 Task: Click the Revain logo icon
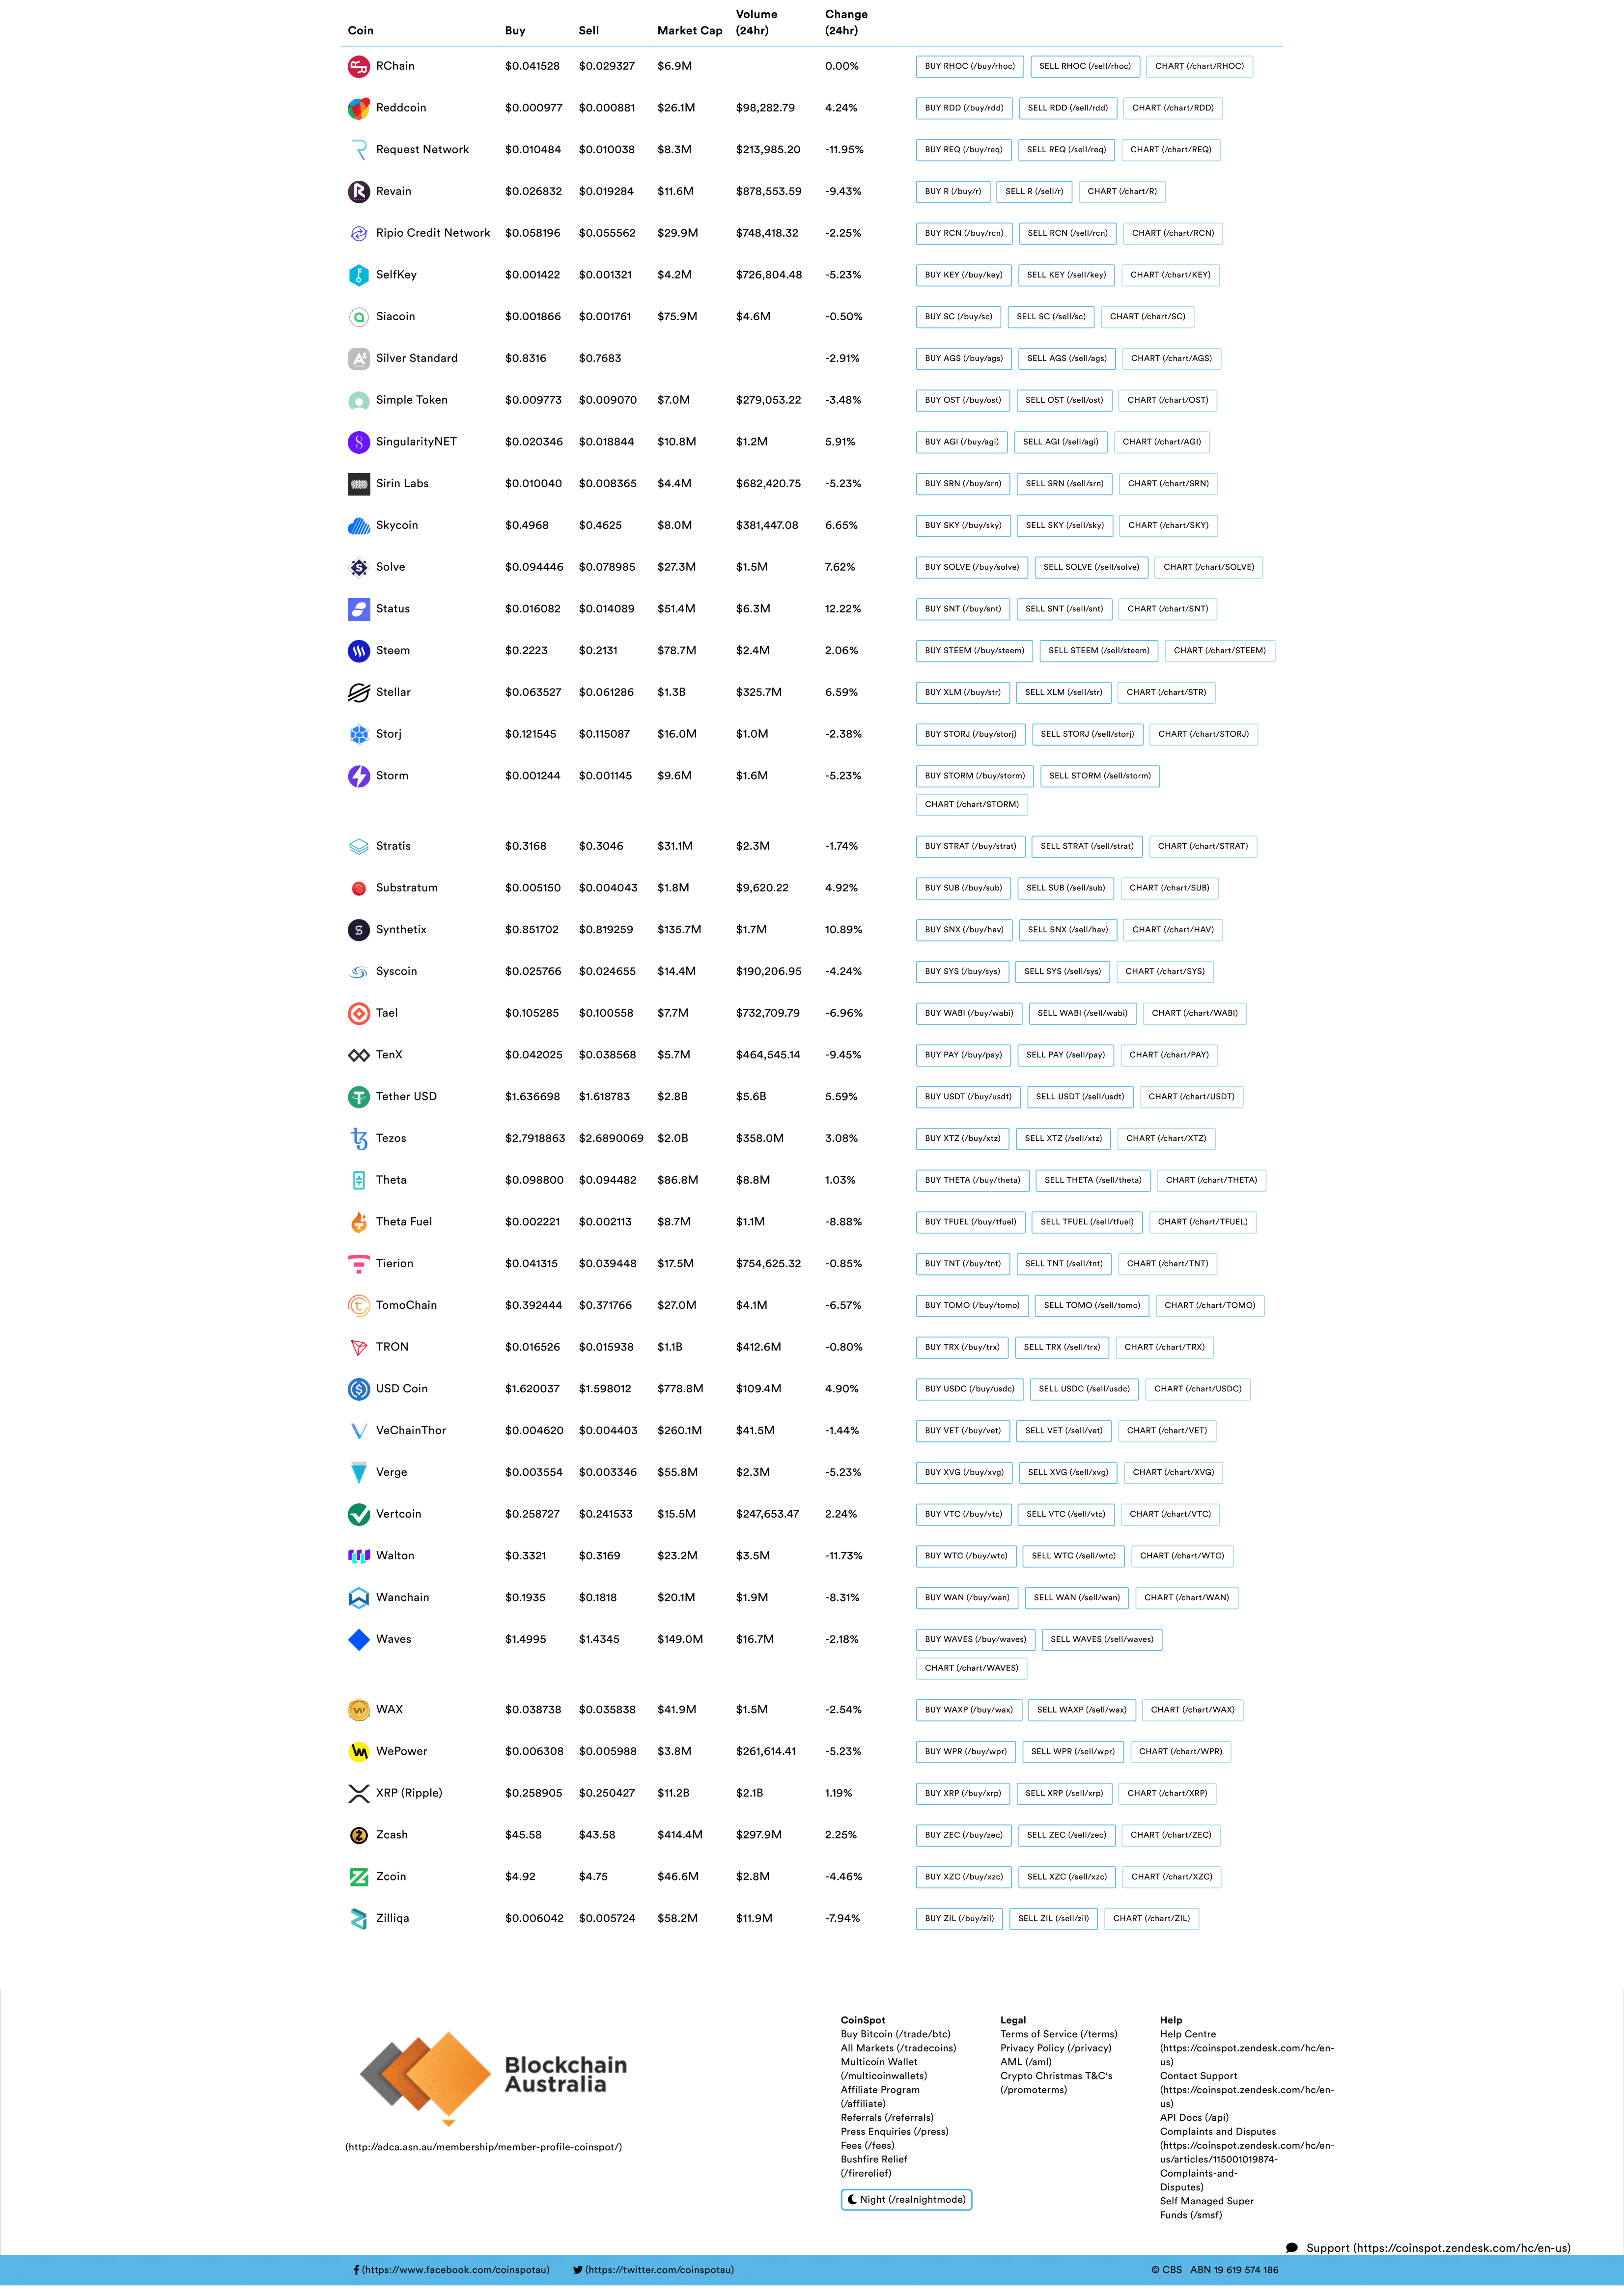coord(358,192)
